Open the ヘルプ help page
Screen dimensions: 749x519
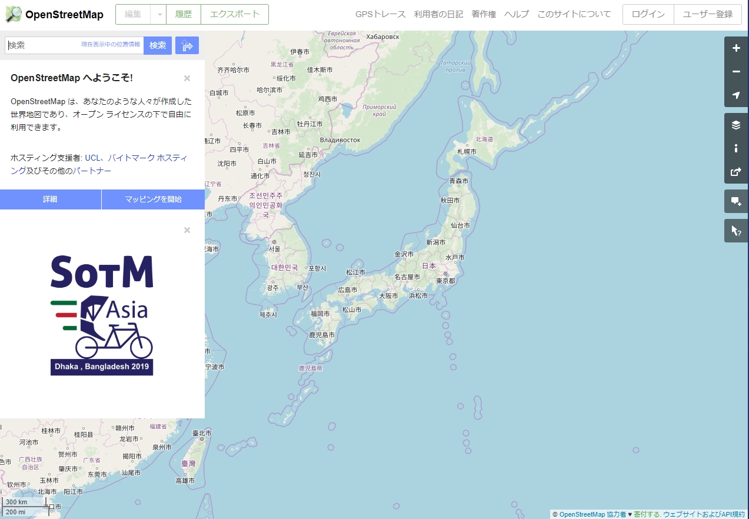point(517,14)
